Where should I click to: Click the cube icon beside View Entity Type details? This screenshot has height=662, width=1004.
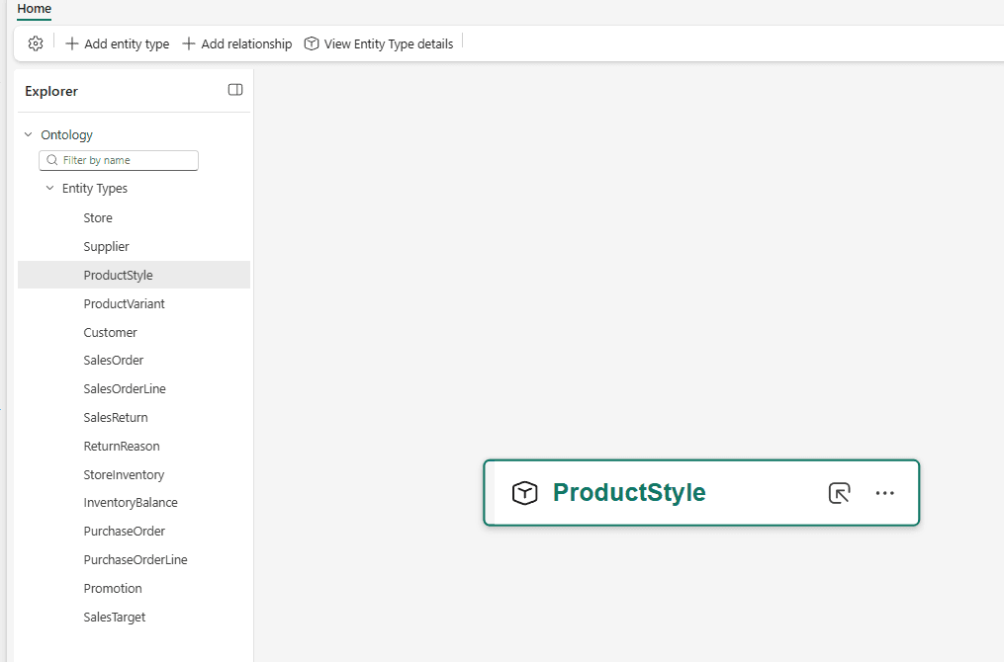(x=312, y=43)
